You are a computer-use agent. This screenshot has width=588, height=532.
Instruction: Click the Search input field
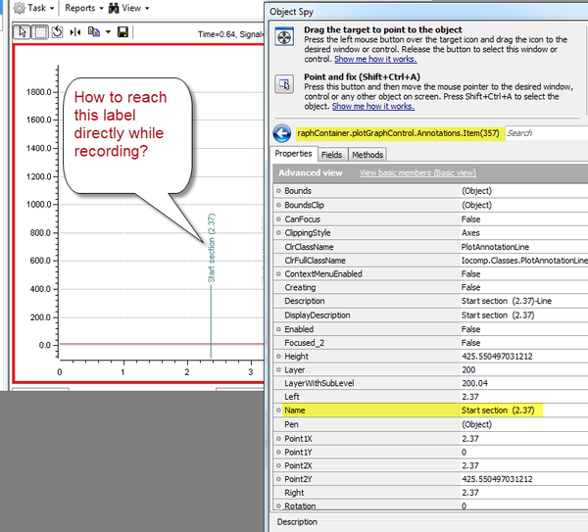tap(544, 133)
